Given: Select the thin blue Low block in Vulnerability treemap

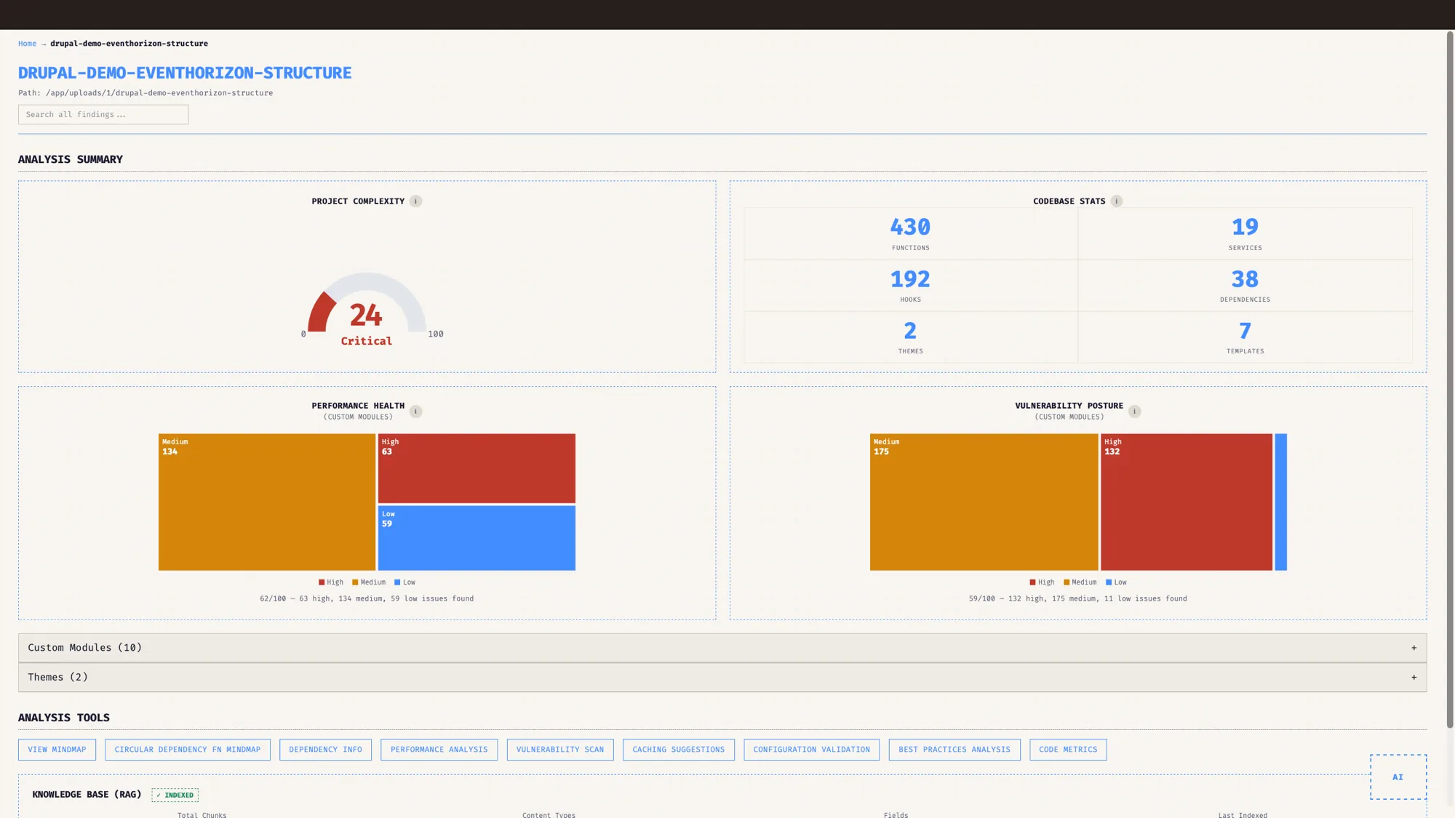Looking at the screenshot, I should click(x=1281, y=502).
